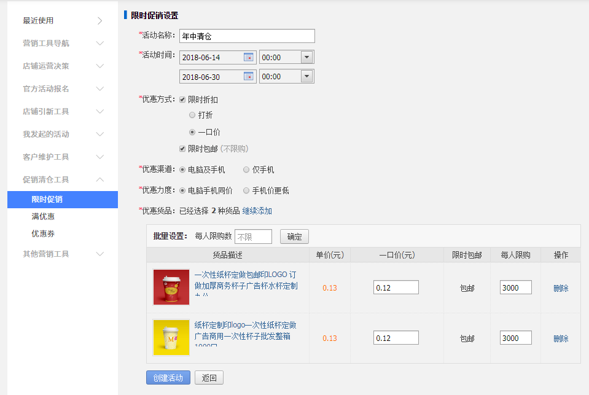Open the end time 00:00 dropdown
Viewport: 589px width, 395px height.
click(x=306, y=76)
